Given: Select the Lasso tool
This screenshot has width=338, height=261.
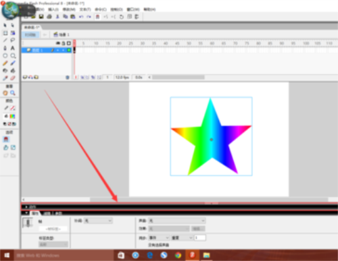Looking at the screenshot, I should point(13,40).
